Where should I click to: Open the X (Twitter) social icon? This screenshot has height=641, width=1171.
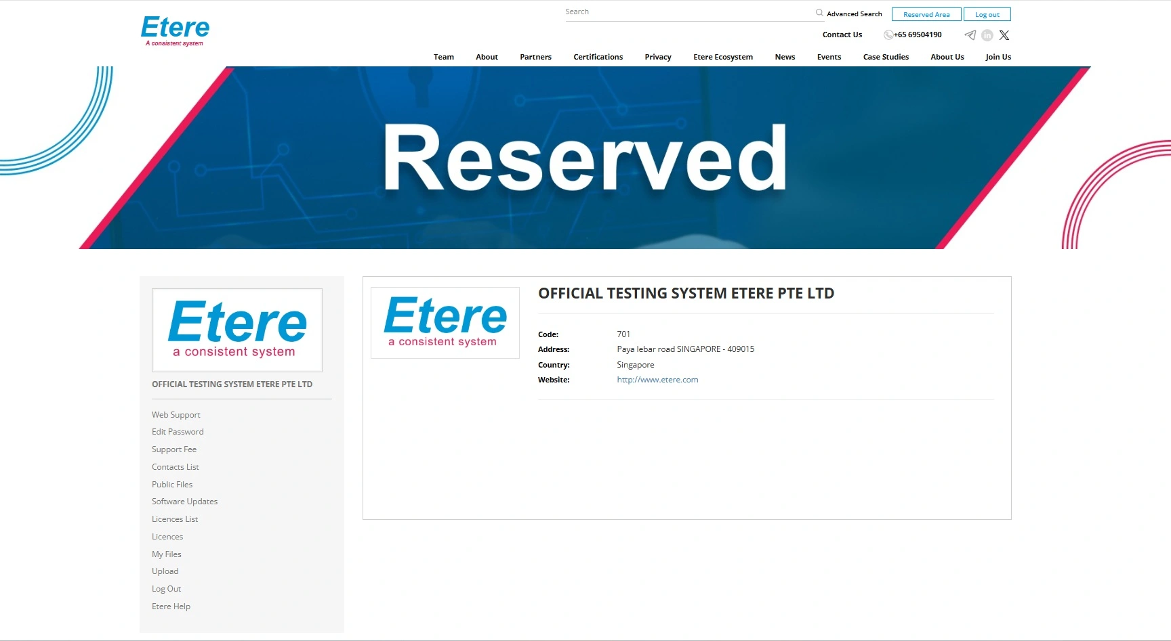point(1004,35)
